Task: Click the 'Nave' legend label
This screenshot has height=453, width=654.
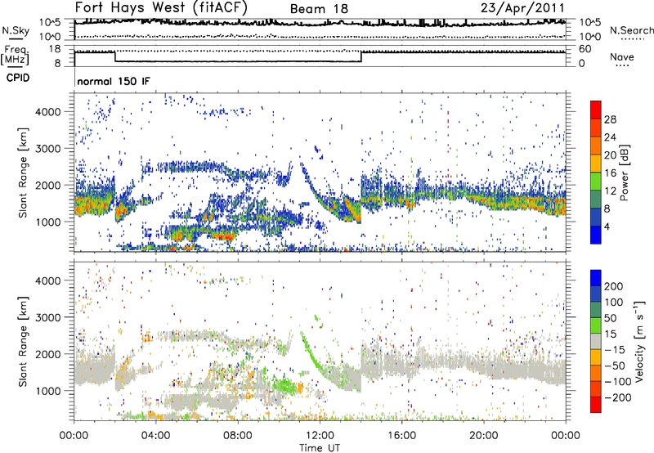Action: point(622,56)
